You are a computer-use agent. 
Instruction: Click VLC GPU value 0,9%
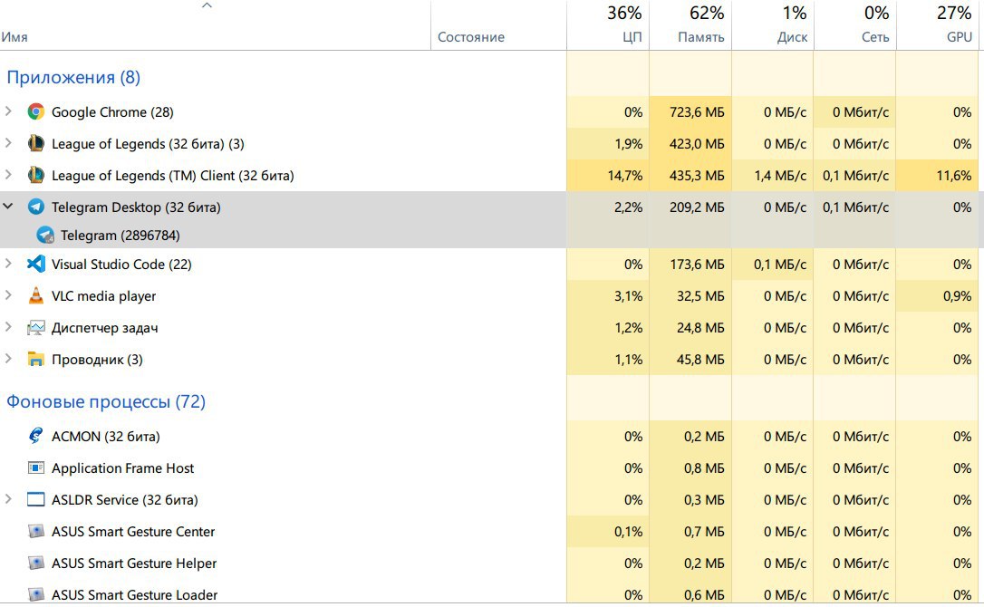point(958,296)
